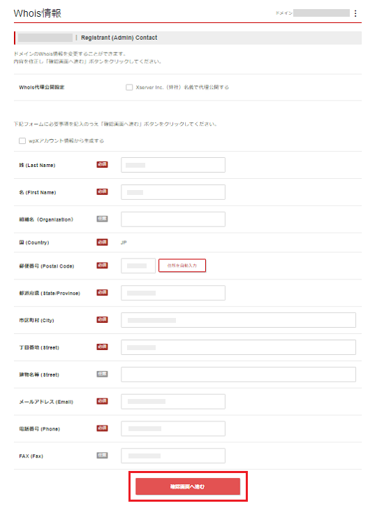Select the First Name text box
This screenshot has height=508, width=384.
coord(173,192)
